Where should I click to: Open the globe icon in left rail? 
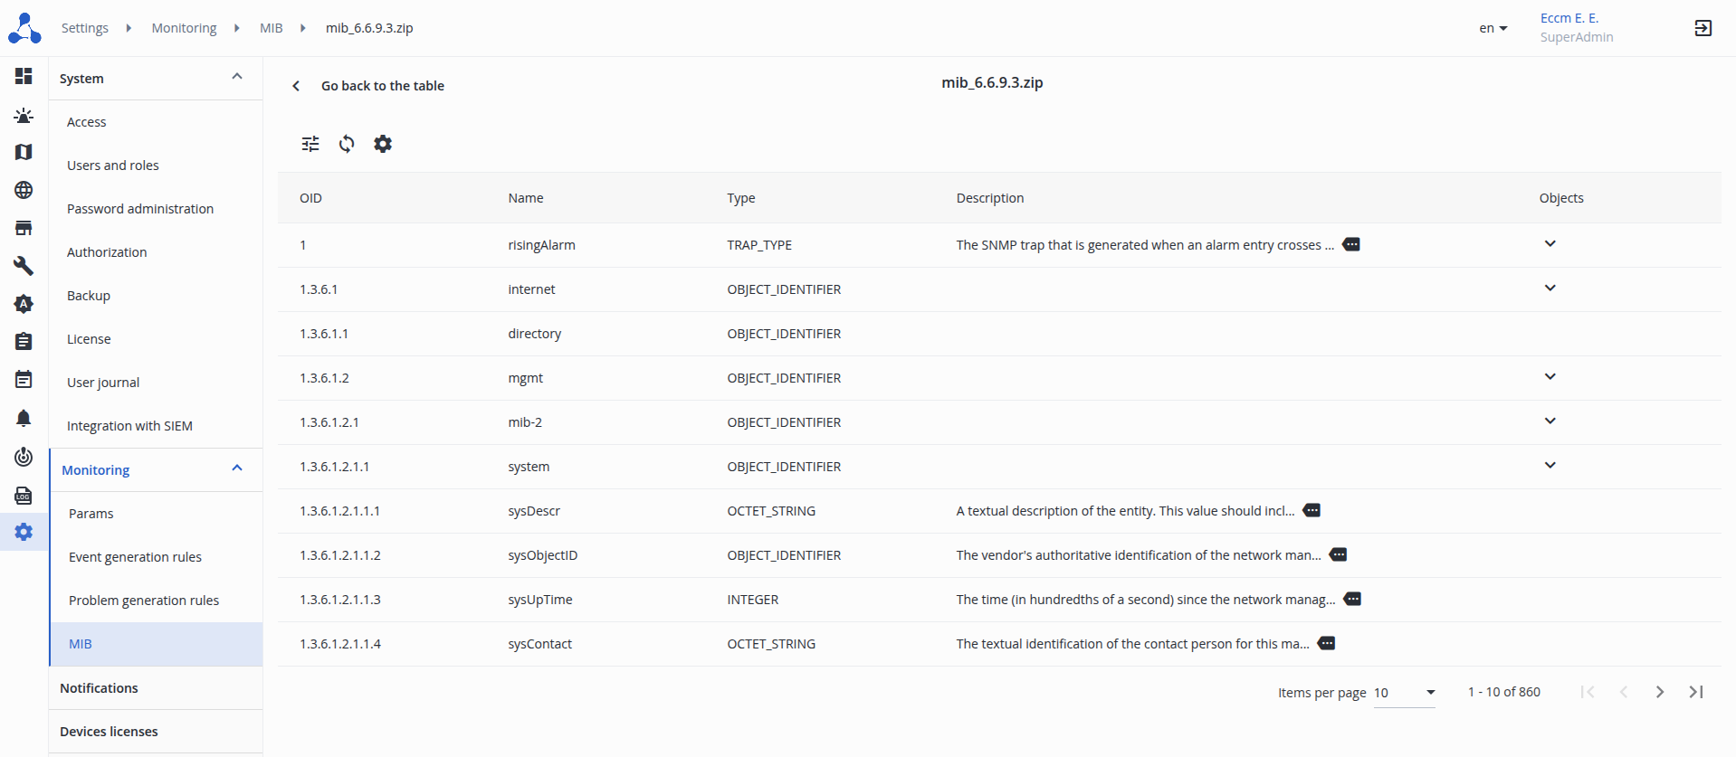(x=24, y=190)
